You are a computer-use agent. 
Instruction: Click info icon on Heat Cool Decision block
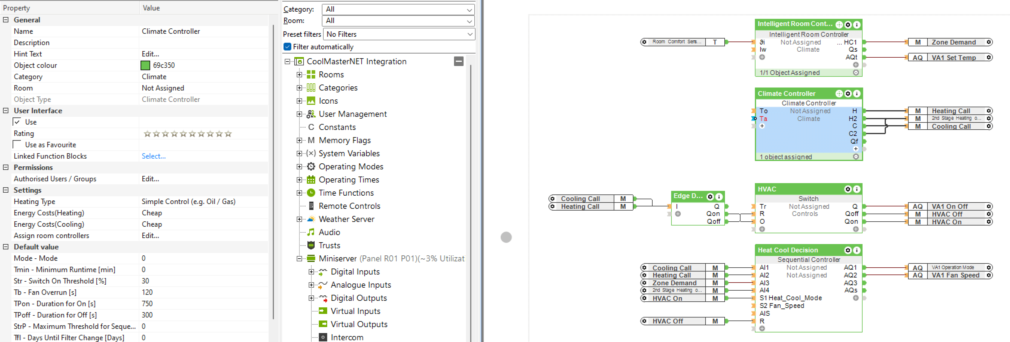[x=857, y=250]
